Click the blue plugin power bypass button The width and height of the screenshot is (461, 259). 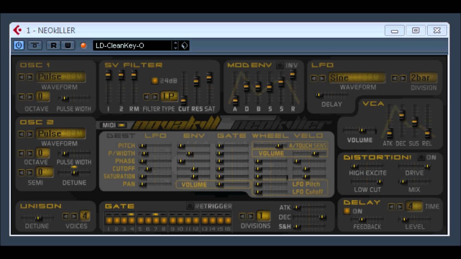coord(19,45)
